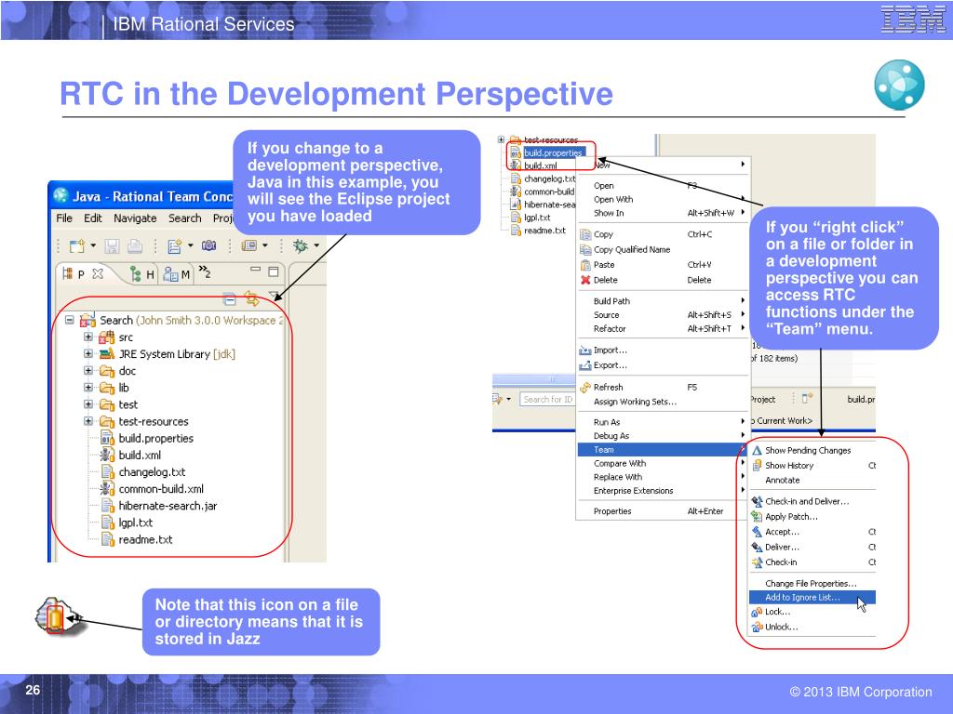Image resolution: width=953 pixels, height=714 pixels.
Task: Click the IBM logo in header
Action: (x=913, y=20)
